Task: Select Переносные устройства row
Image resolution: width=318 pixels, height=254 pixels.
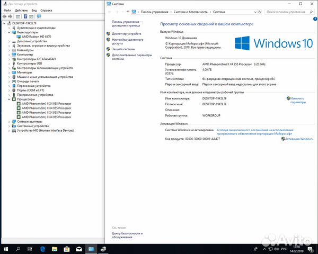Action: [34, 86]
